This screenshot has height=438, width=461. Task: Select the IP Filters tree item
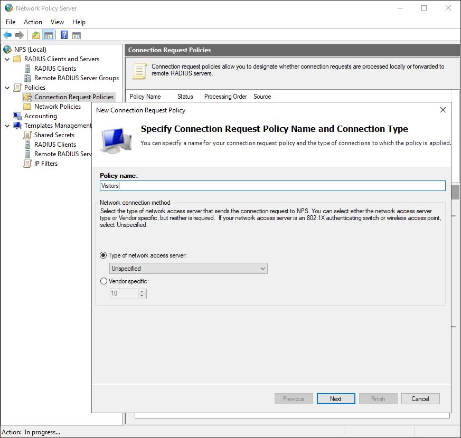tap(46, 164)
